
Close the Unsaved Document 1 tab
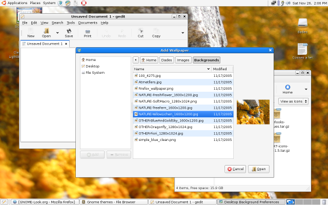66,44
